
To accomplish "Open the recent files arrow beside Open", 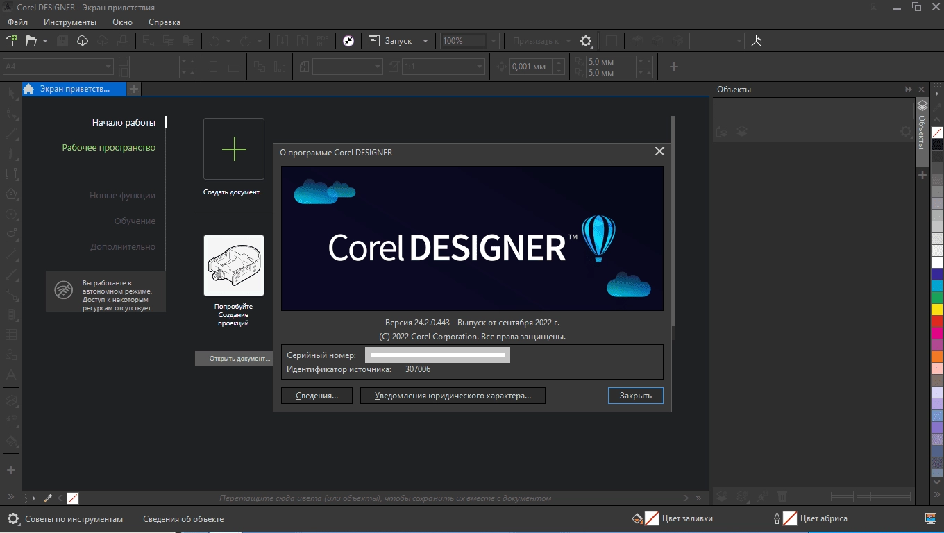I will pyautogui.click(x=45, y=41).
